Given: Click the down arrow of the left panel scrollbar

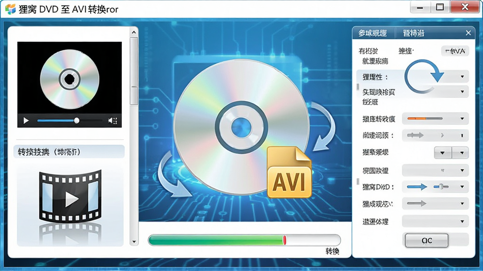Looking at the screenshot, I should click(133, 242).
